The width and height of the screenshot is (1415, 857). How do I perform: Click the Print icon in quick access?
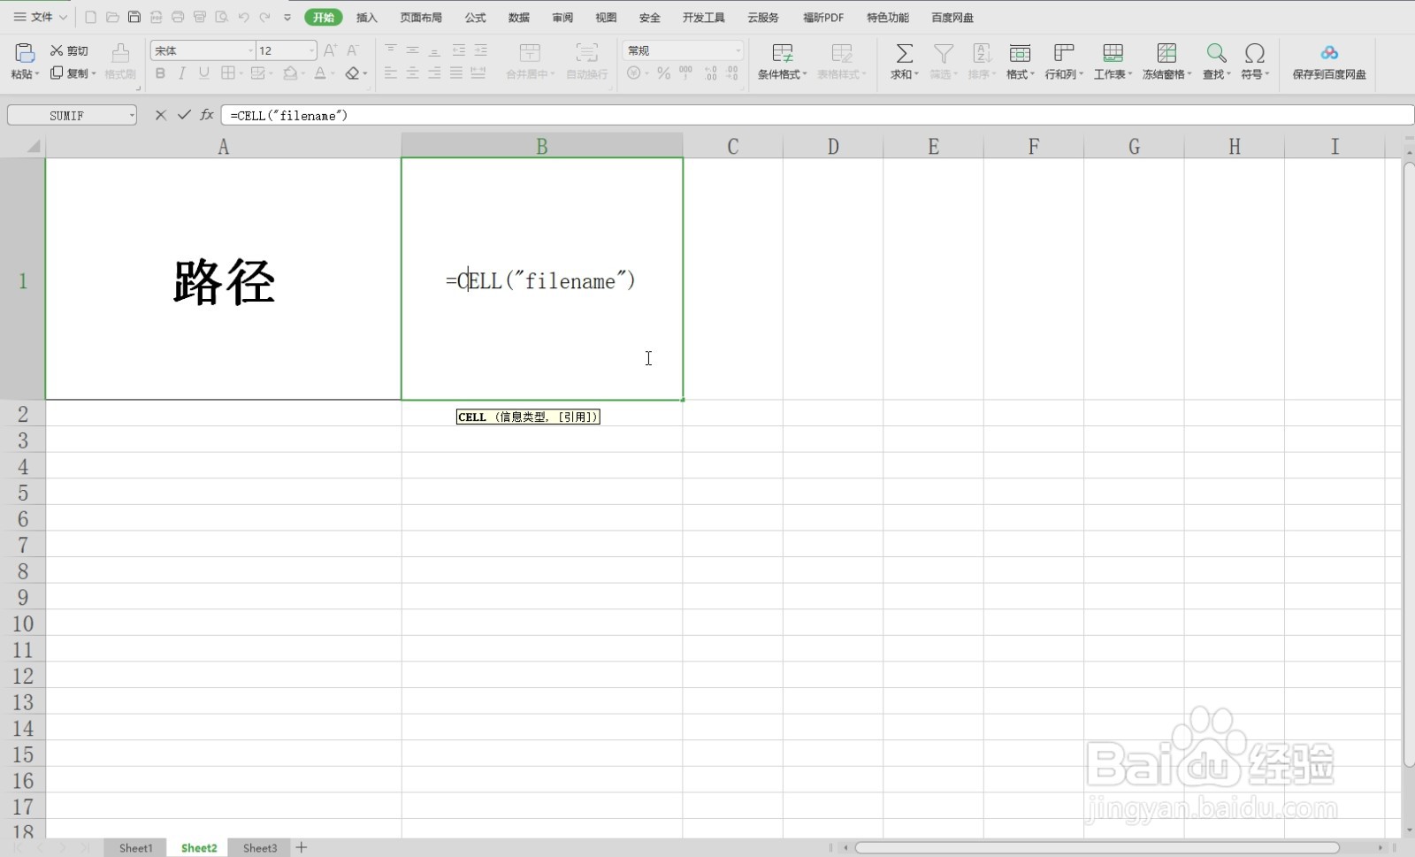point(178,17)
